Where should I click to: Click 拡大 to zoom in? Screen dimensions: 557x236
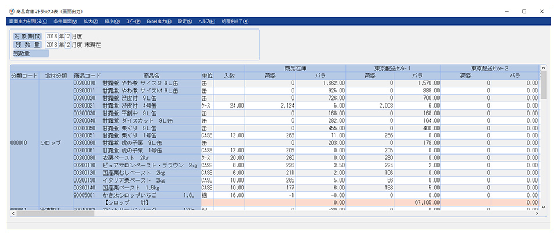91,22
